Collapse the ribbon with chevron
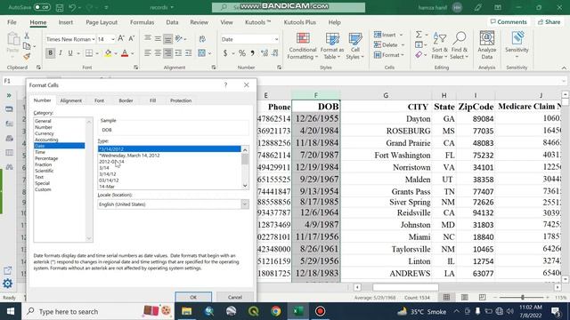 [x=564, y=68]
